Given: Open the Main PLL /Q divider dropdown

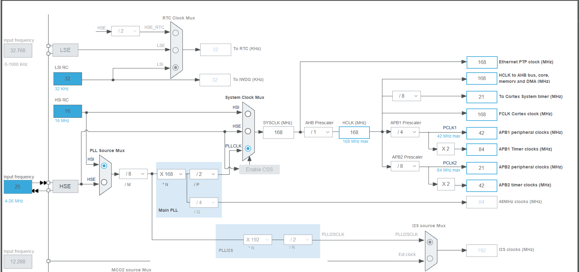Looking at the screenshot, I should coord(204,203).
